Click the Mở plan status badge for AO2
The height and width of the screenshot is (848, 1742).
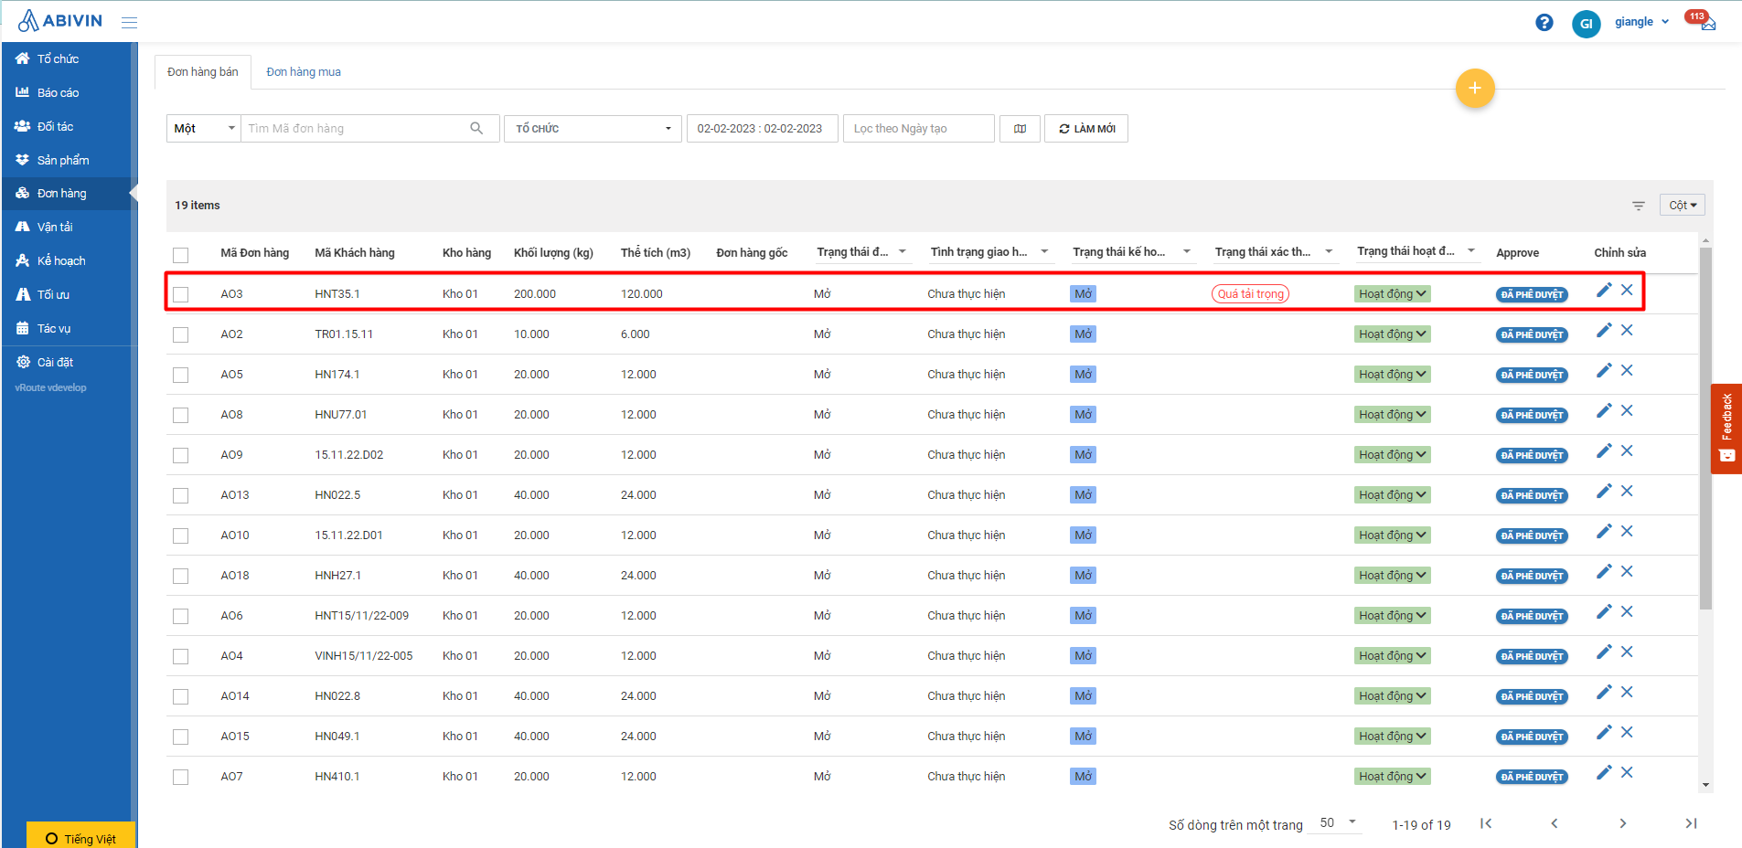[x=1083, y=334]
